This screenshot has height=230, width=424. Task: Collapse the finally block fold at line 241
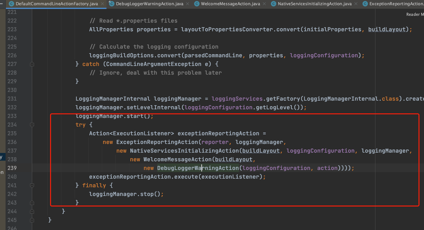point(32,185)
